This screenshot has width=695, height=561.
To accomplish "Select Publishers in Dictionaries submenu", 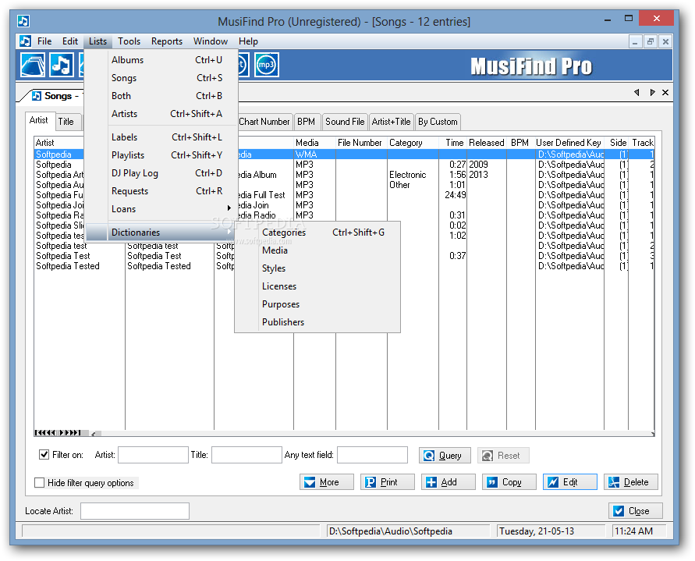I will [317, 322].
